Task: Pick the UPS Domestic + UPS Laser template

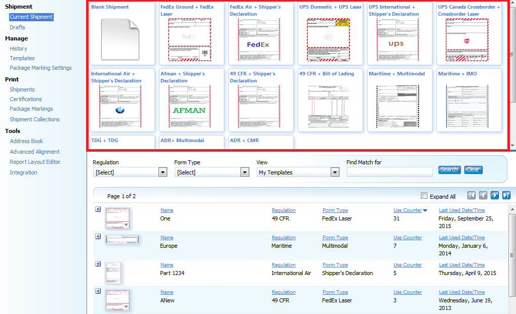Action: [328, 39]
